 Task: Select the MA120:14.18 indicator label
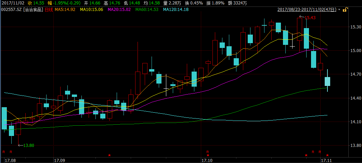pos(176,10)
